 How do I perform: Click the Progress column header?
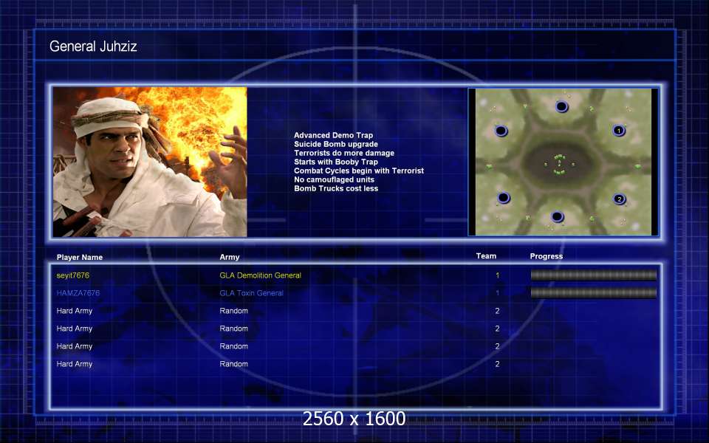[x=547, y=256]
